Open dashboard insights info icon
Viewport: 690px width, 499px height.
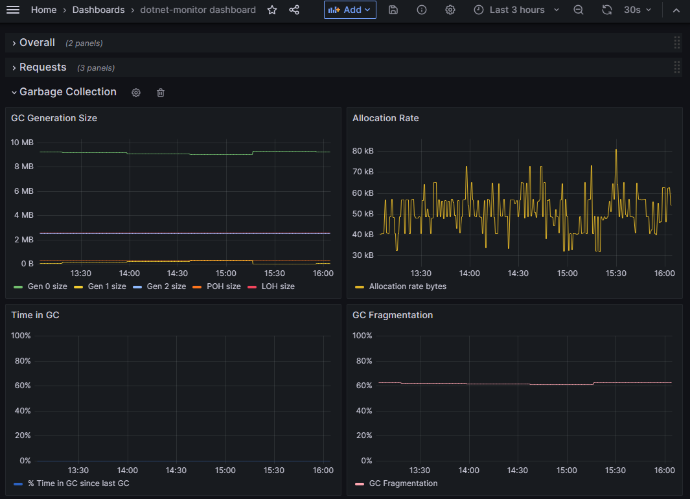coord(422,10)
